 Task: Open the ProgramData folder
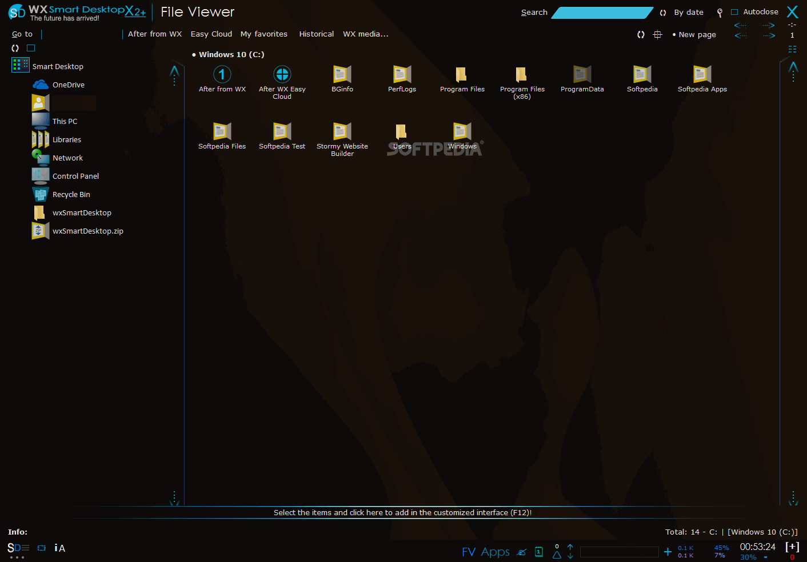(x=582, y=74)
